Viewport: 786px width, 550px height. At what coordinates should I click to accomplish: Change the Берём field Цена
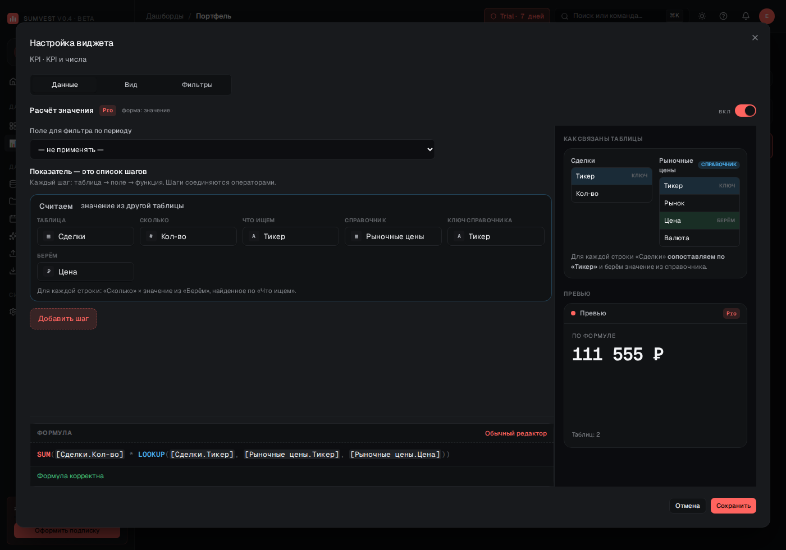[x=85, y=272]
